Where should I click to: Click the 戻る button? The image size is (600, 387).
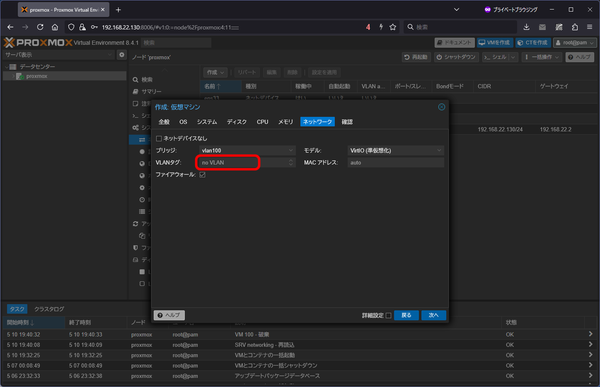tap(406, 315)
